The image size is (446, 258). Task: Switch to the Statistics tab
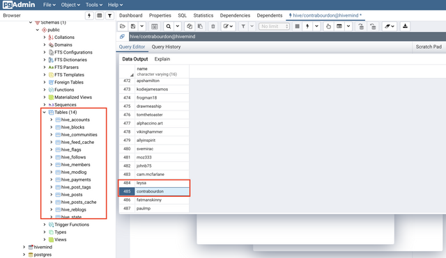click(203, 15)
